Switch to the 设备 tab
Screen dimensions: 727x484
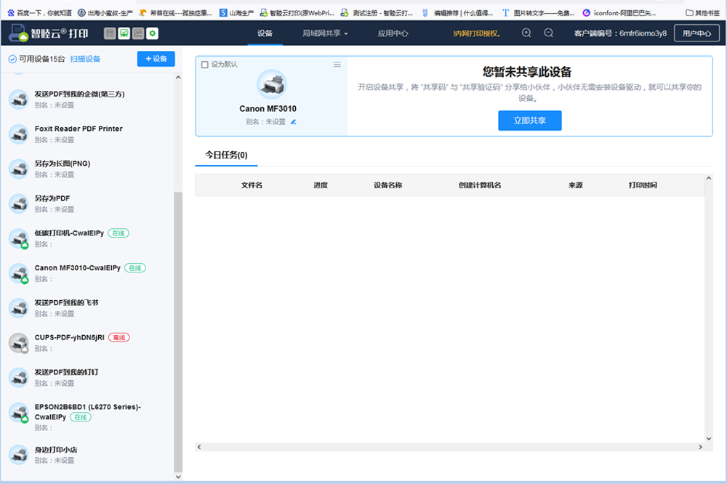(265, 33)
